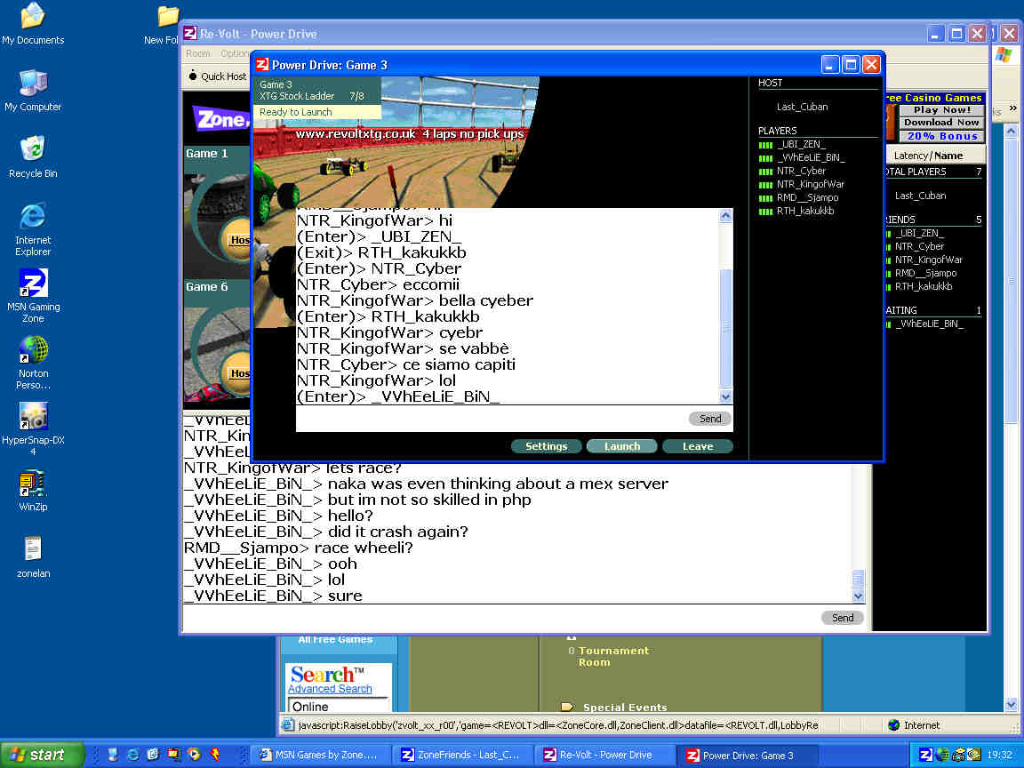Click the Host button on Game 6
The image size is (1024, 768).
pyautogui.click(x=239, y=373)
